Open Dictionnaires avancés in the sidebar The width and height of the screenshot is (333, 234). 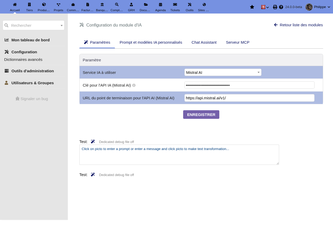pos(23,60)
